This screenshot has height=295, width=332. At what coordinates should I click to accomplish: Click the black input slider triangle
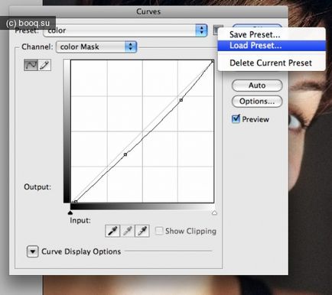click(70, 212)
